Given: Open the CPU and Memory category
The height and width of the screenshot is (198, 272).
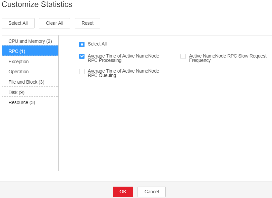Looking at the screenshot, I should coord(30,41).
